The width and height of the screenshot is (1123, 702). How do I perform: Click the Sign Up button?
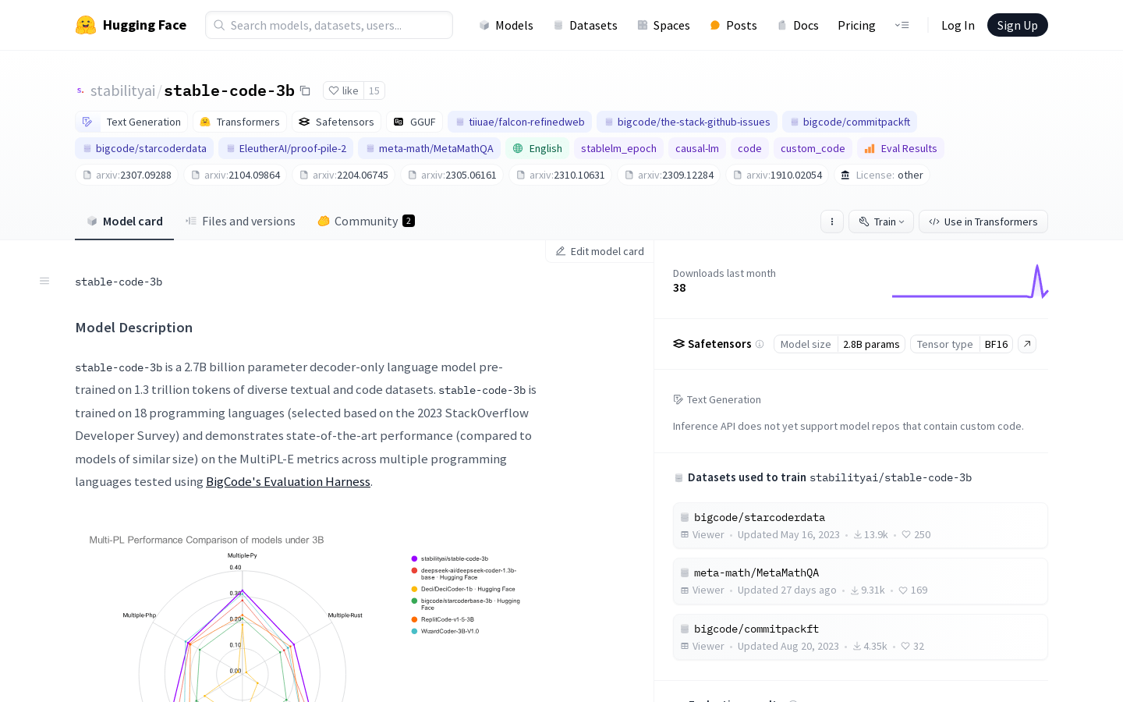tap(1017, 25)
